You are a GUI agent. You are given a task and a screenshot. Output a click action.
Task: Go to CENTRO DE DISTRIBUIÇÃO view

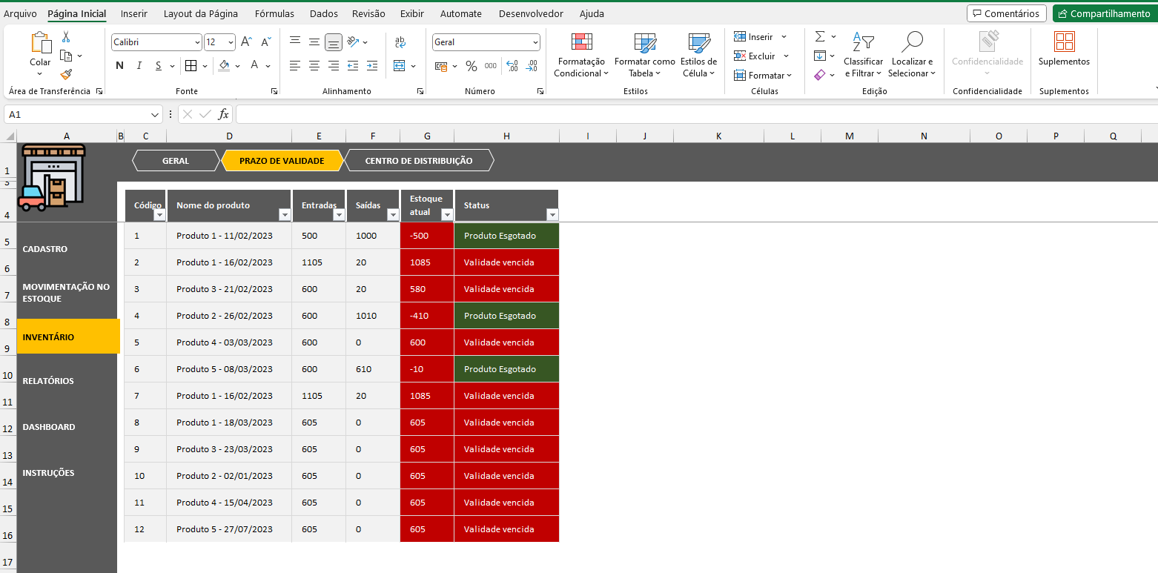tap(419, 161)
